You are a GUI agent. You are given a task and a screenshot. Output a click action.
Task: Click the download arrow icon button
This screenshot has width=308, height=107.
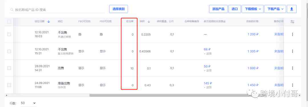coord(292,9)
